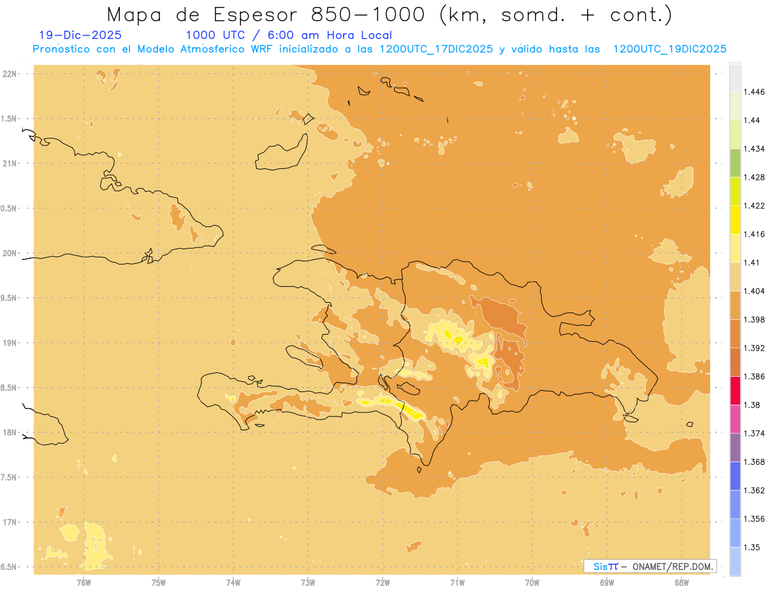Image resolution: width=765 pixels, height=591 pixels.
Task: Click the longitude label '68W'
Action: [x=681, y=583]
